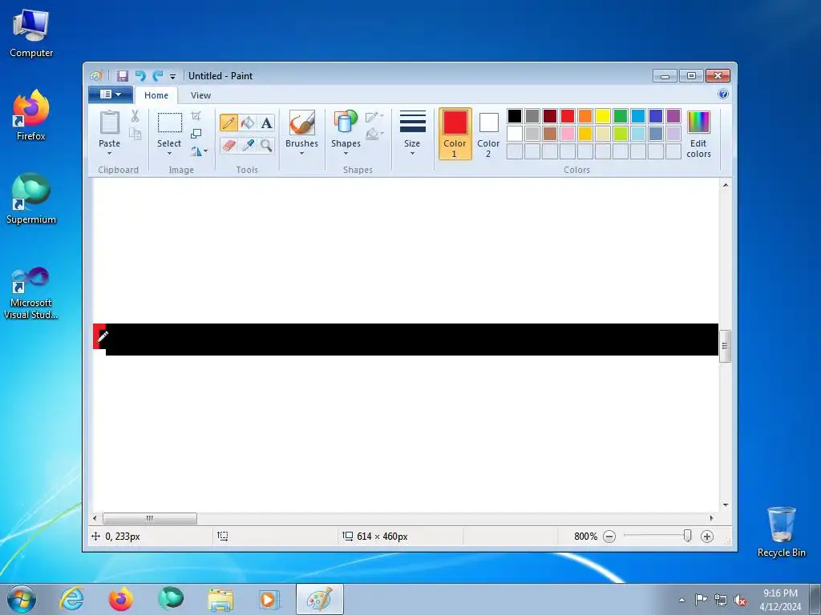The height and width of the screenshot is (615, 821).
Task: Click the Computer desktop icon
Action: [x=31, y=34]
